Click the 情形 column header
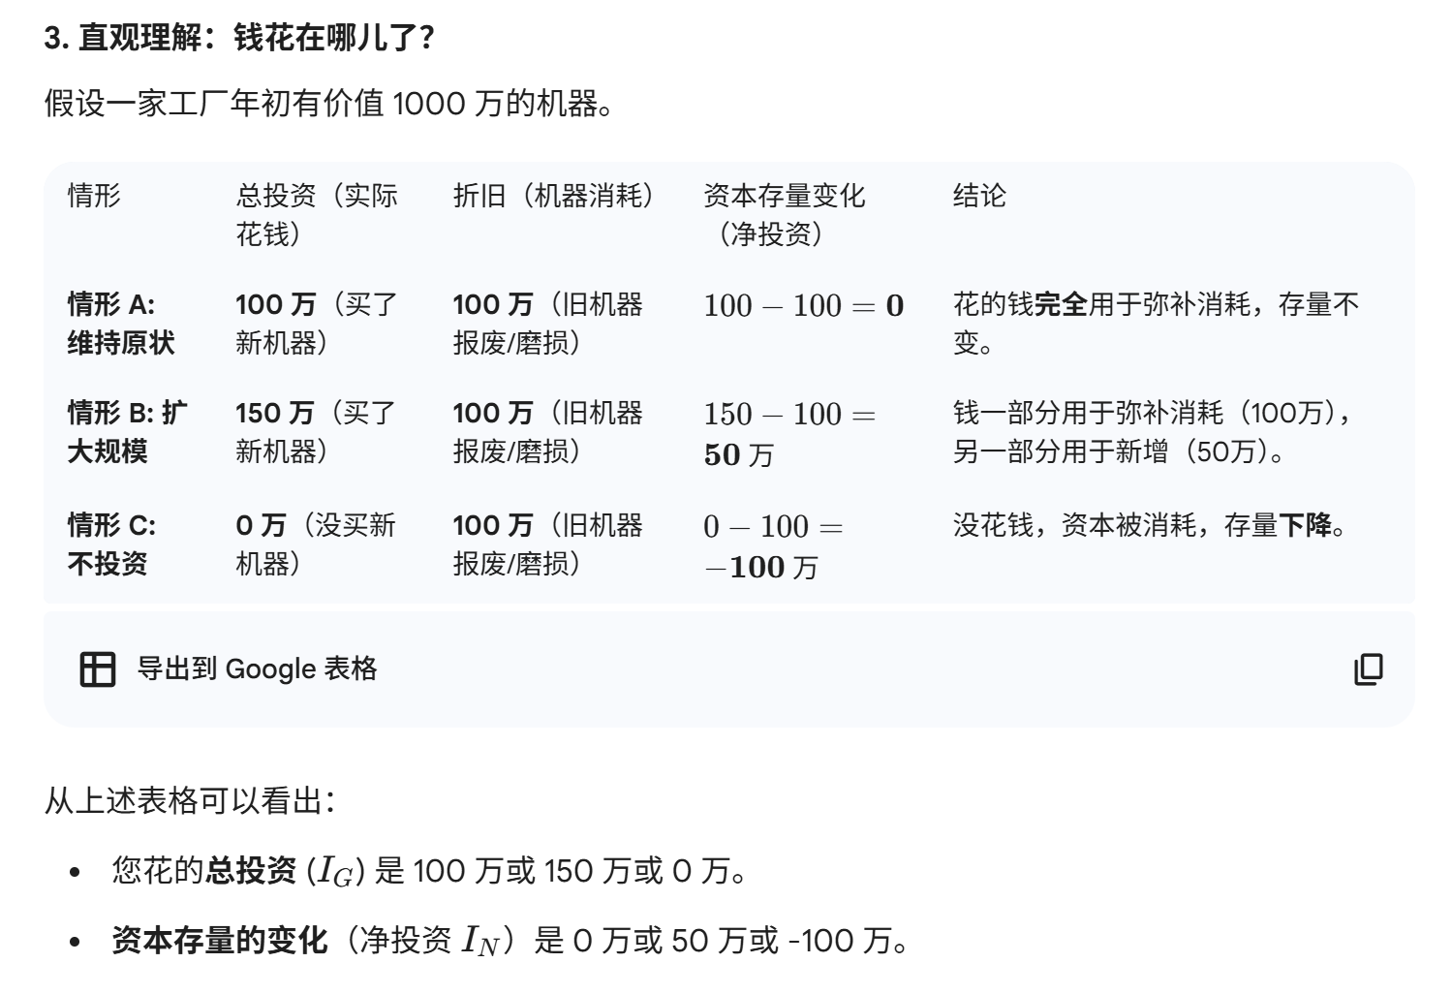This screenshot has height=994, width=1452. pyautogui.click(x=94, y=196)
